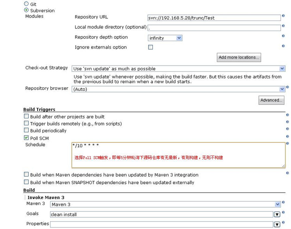Screen dimensions: 291x229
Task: Click into Repository URL input field
Action: coord(214,18)
